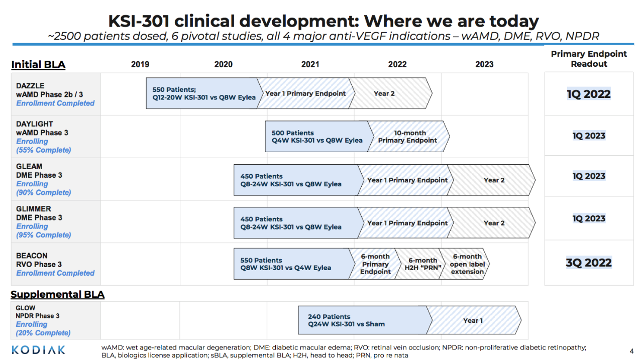
Task: Click the Kodiak logo in the footer
Action: (38, 349)
